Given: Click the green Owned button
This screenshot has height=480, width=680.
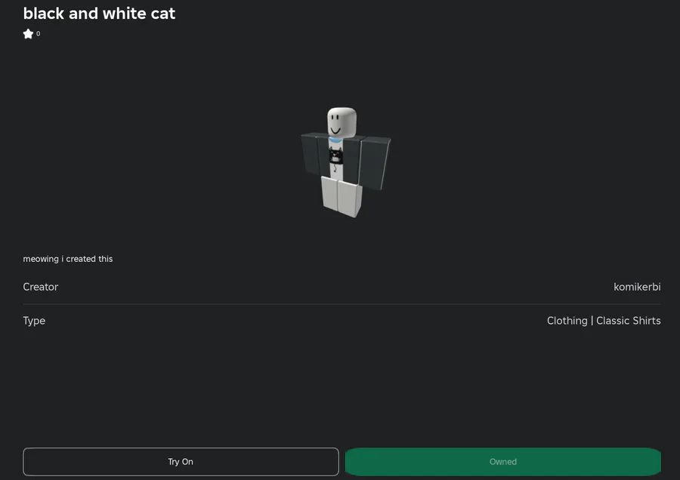Looking at the screenshot, I should pyautogui.click(x=503, y=462).
